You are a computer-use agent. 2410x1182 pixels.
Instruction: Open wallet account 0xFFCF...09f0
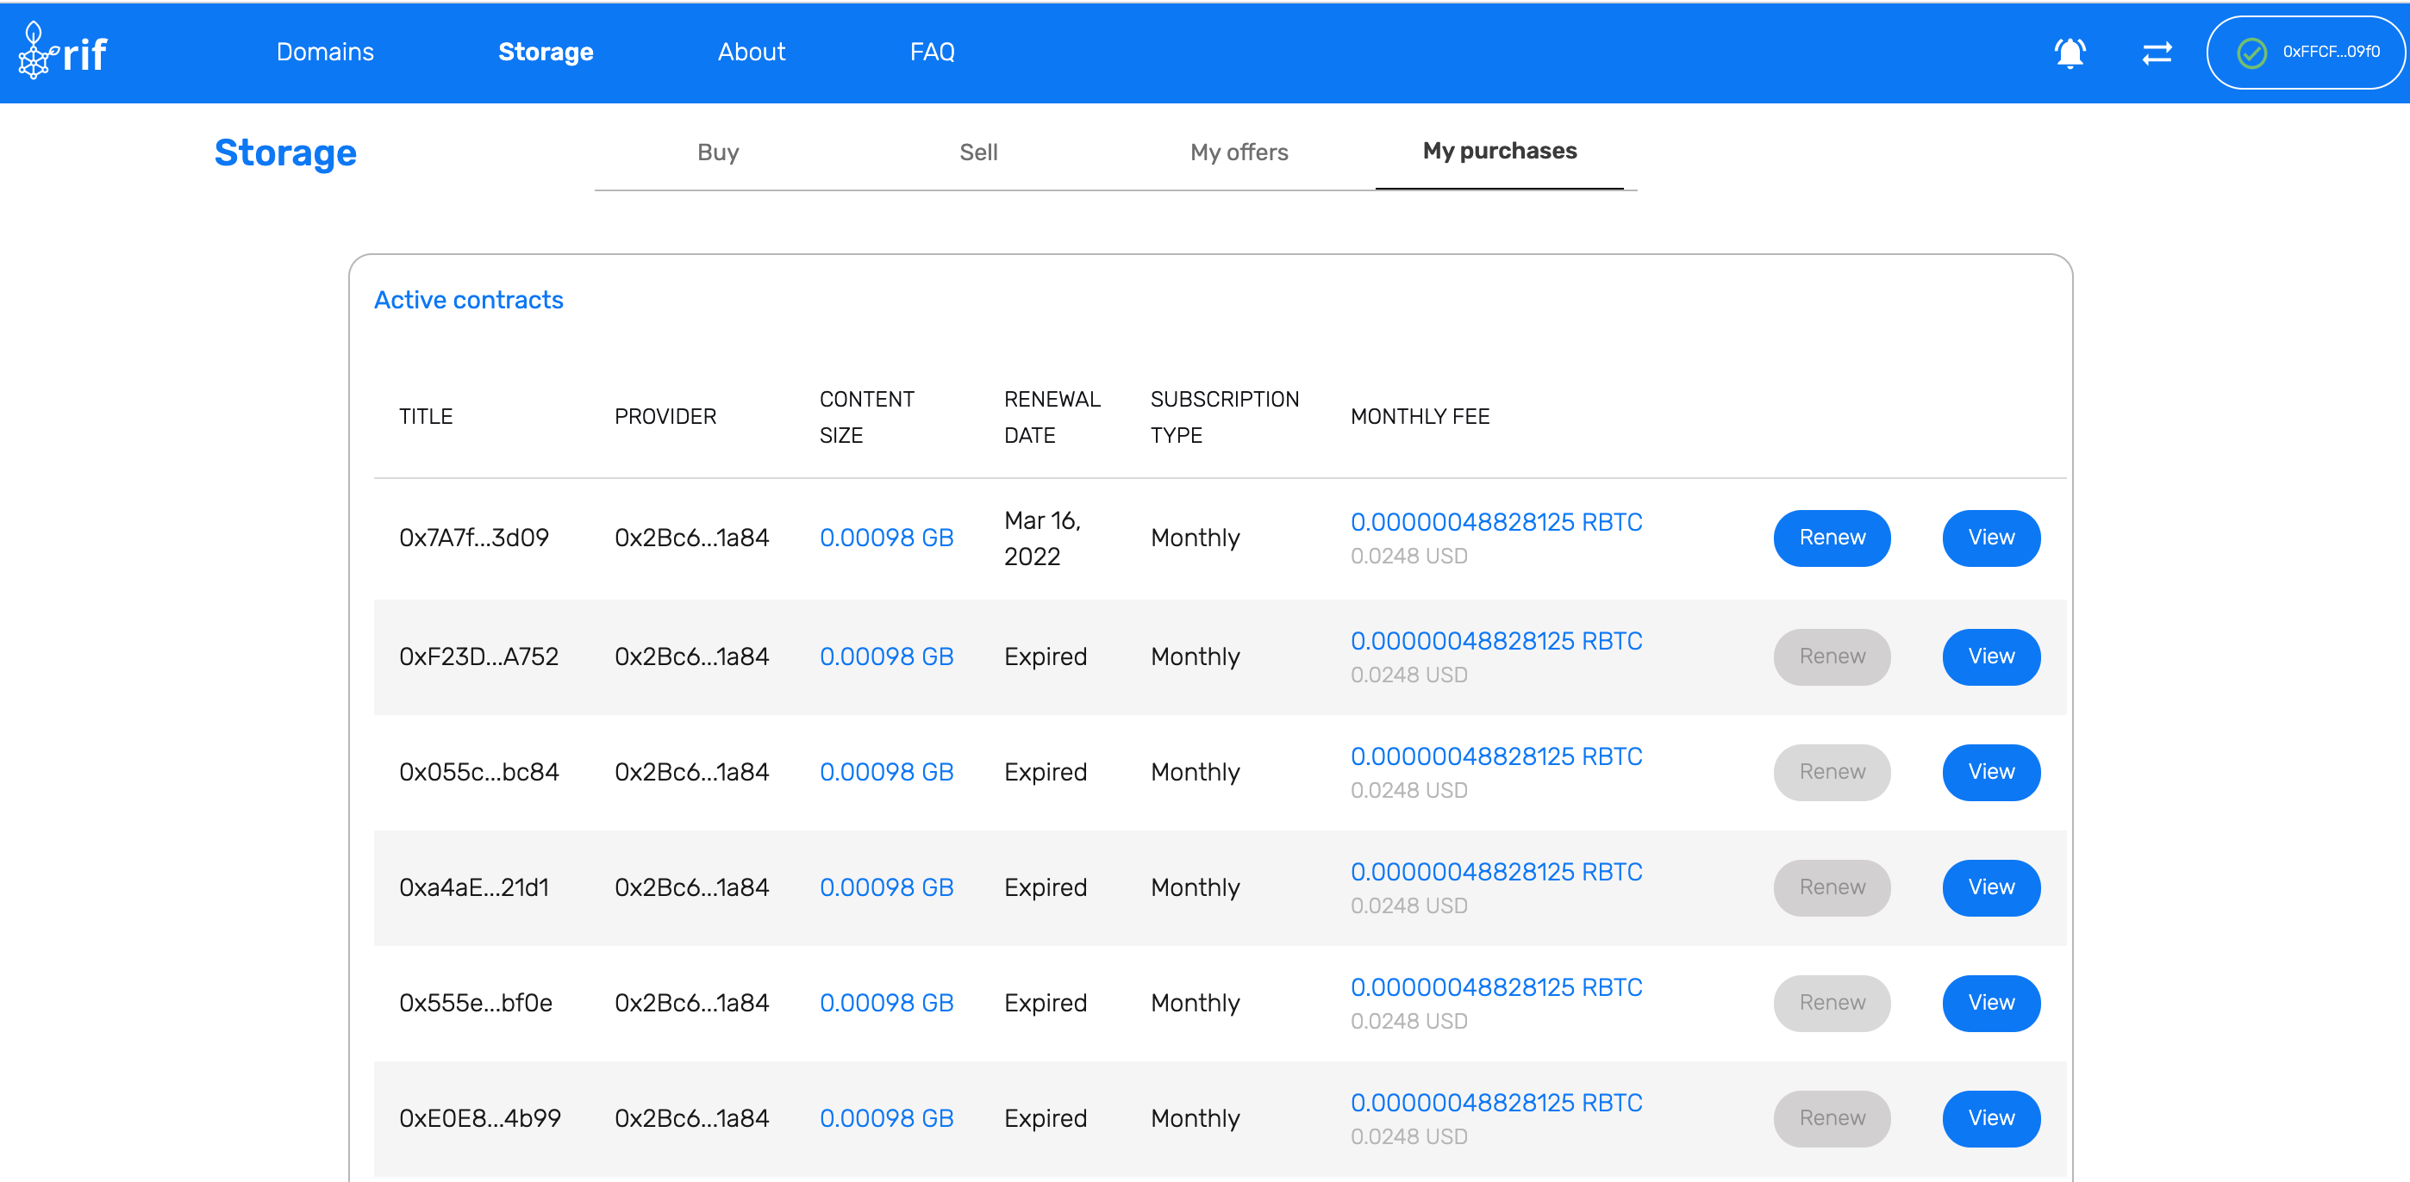click(x=2307, y=53)
